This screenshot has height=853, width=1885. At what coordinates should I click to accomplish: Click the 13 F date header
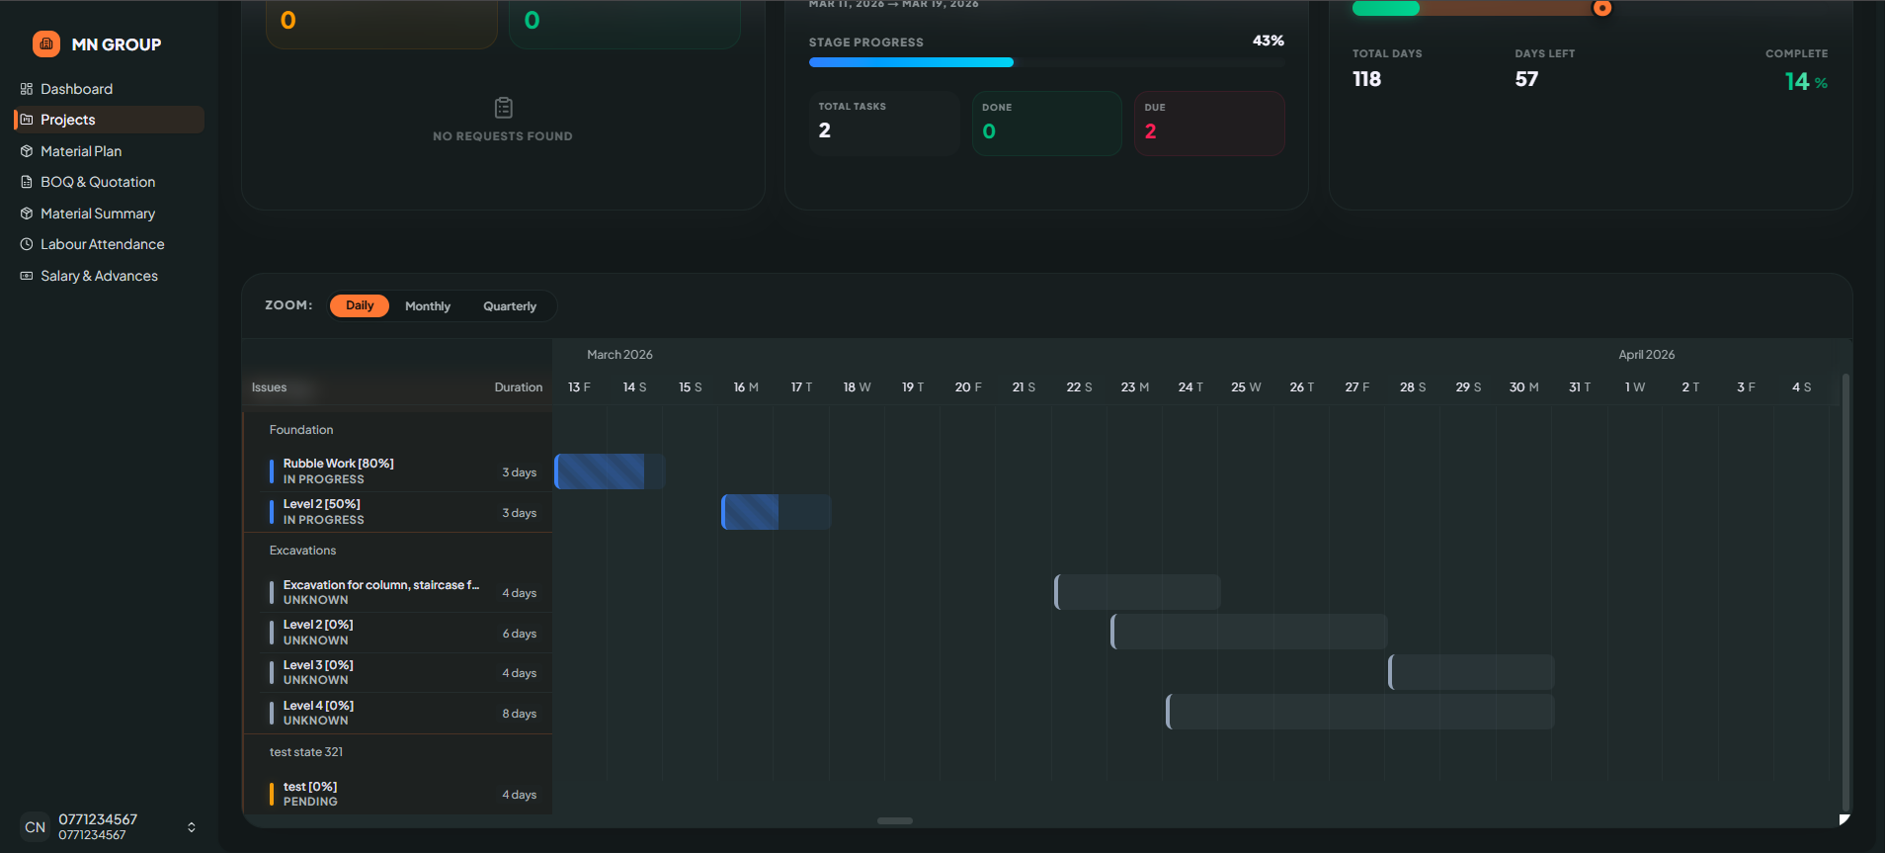click(x=579, y=387)
